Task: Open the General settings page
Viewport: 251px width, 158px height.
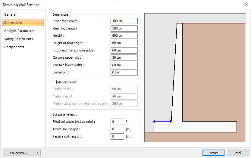Action: [10, 14]
